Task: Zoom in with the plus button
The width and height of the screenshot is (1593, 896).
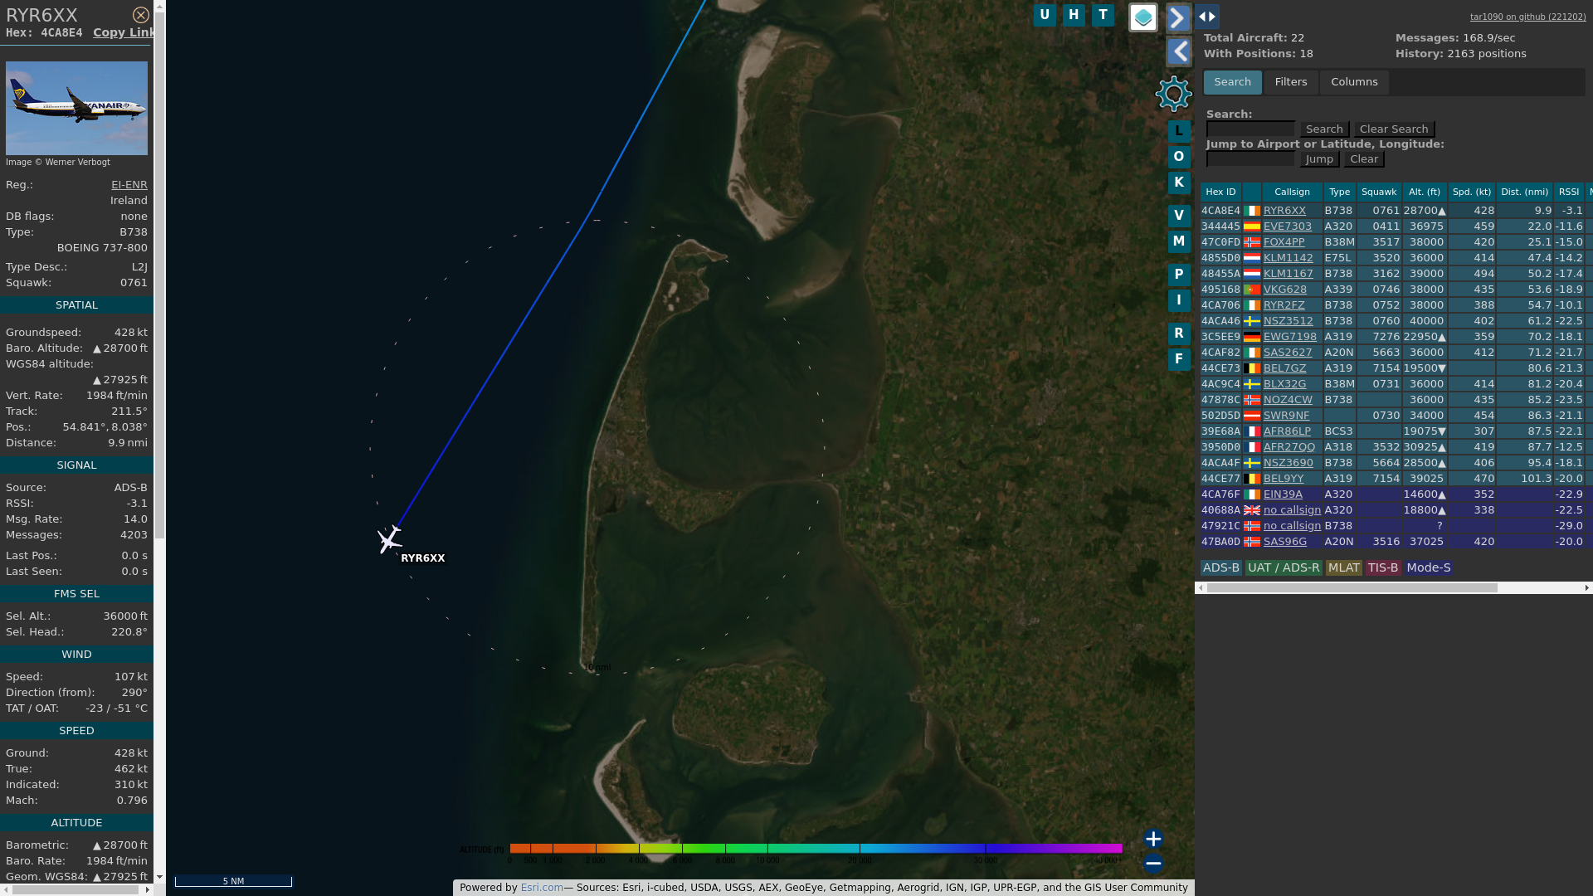Action: tap(1152, 839)
